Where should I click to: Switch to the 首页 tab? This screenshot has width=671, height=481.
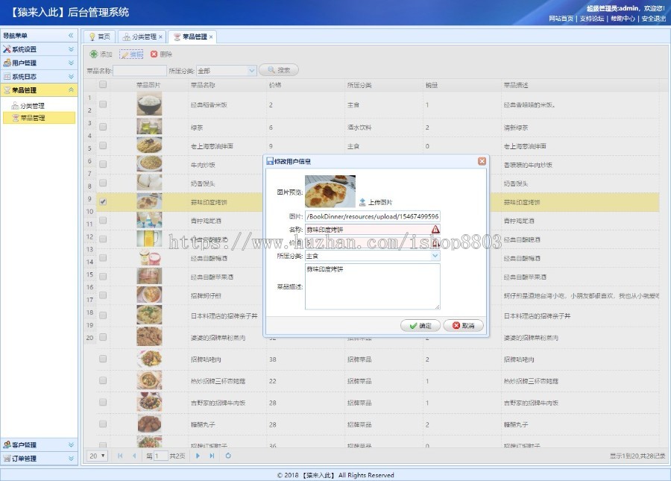(101, 34)
